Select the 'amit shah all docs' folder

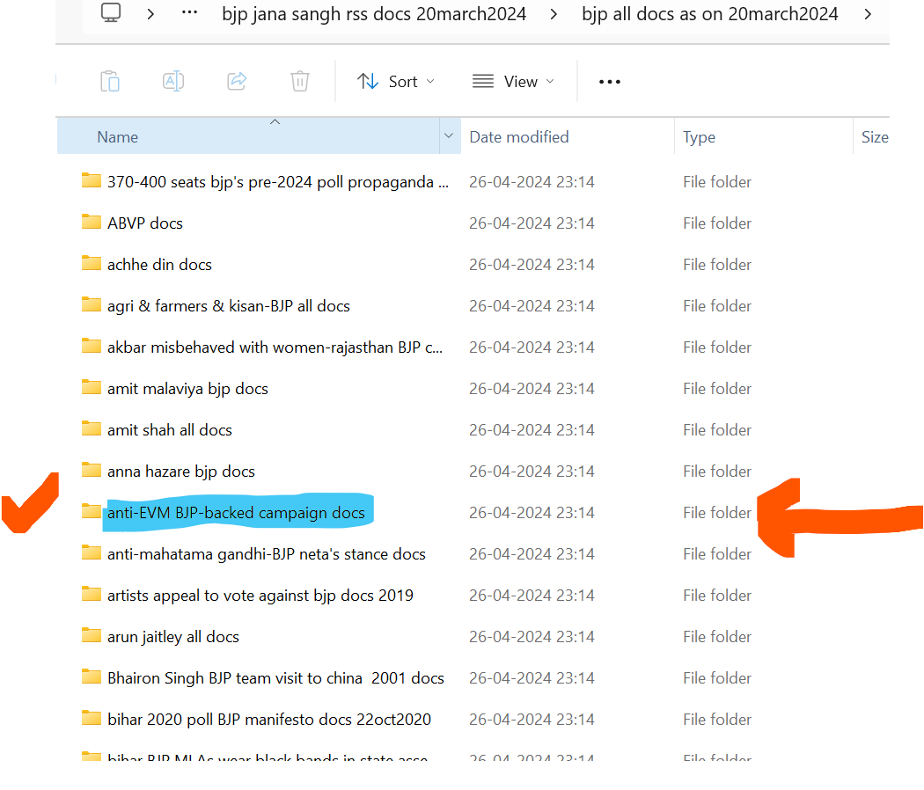(170, 430)
